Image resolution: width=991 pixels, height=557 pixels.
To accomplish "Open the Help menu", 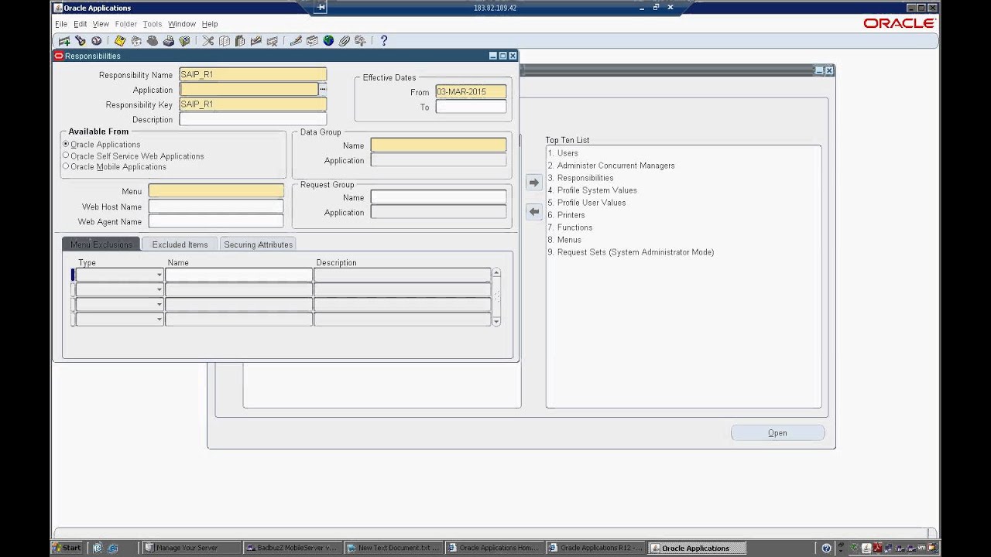I will (x=210, y=24).
